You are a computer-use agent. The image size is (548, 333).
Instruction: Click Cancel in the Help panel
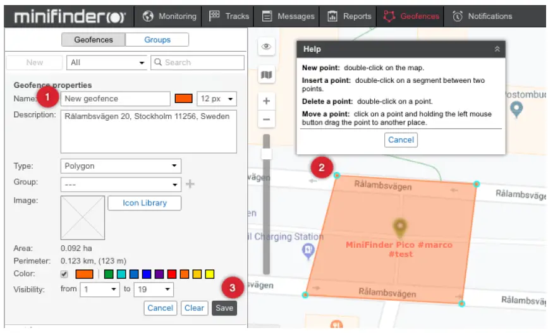401,140
